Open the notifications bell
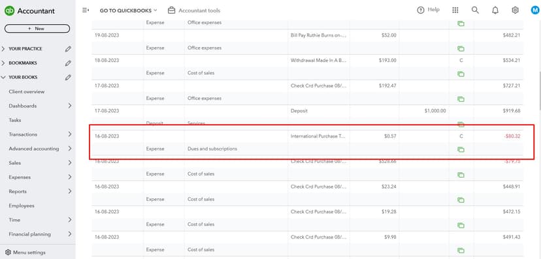Screen dimensions: 541x259 point(495,10)
